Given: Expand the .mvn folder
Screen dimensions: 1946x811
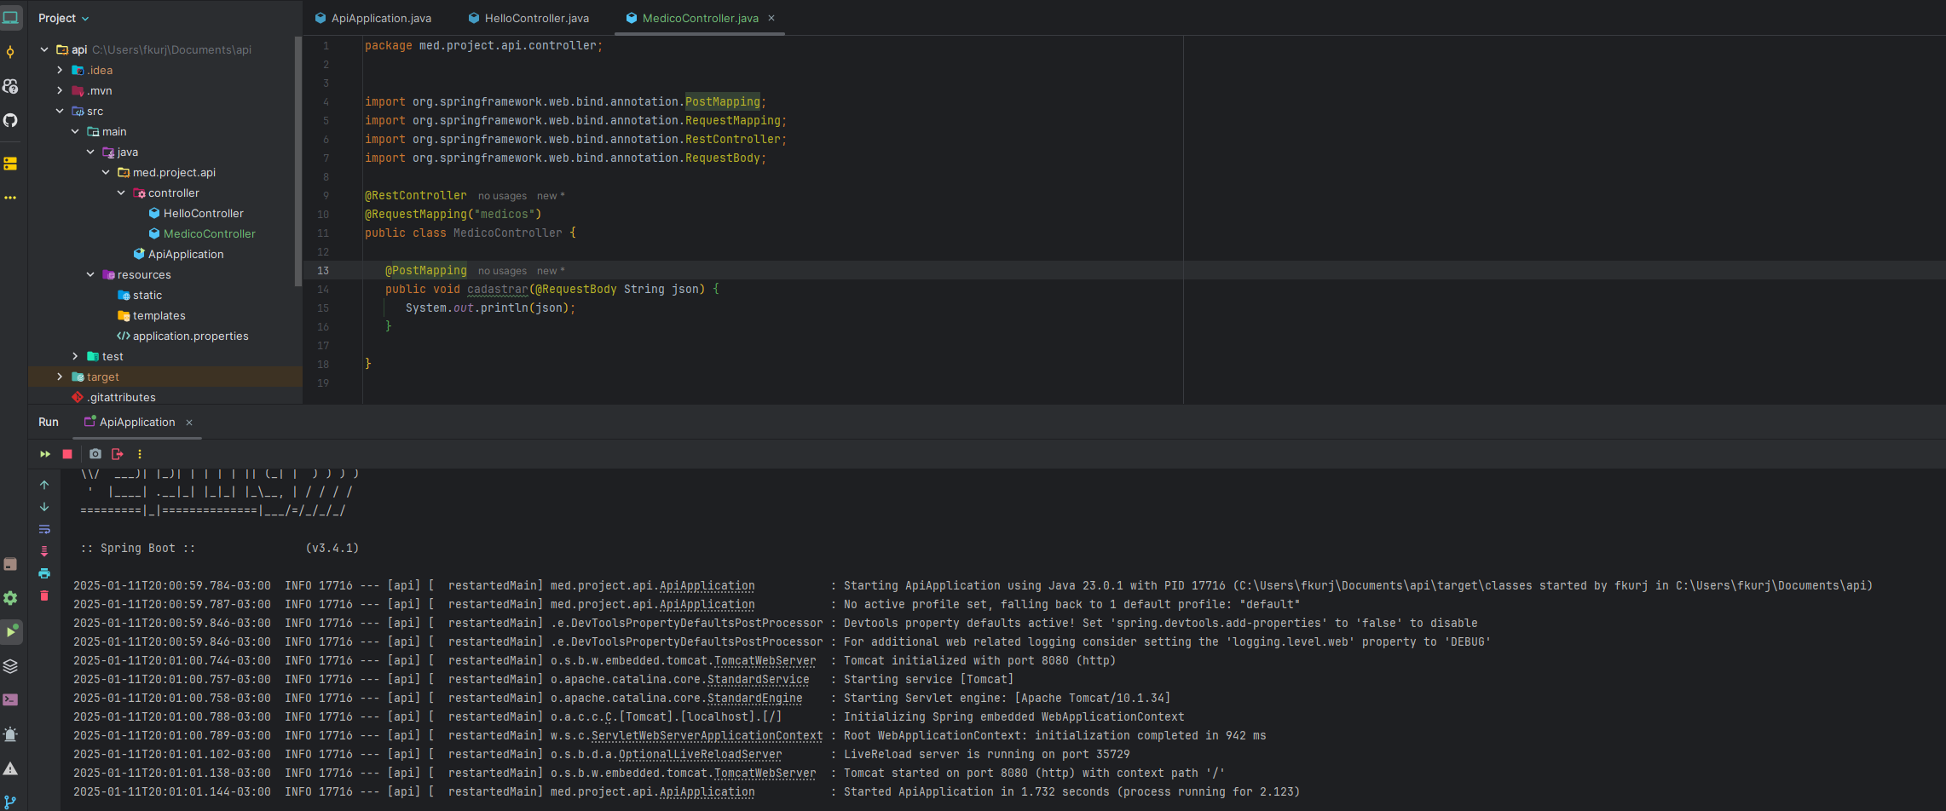Looking at the screenshot, I should click(60, 90).
